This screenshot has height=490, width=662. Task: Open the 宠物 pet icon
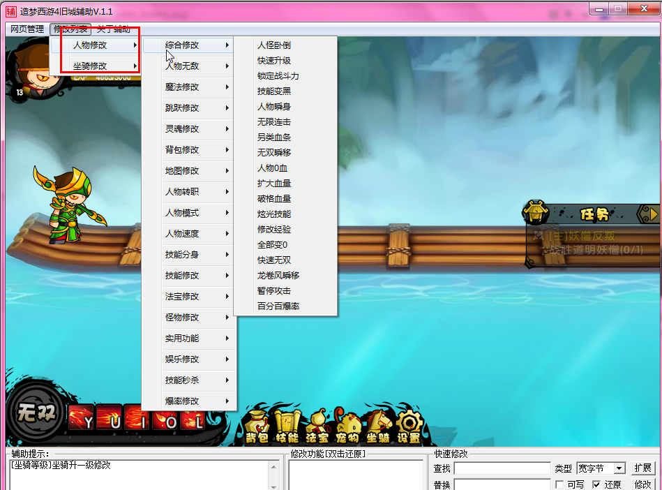(x=348, y=426)
